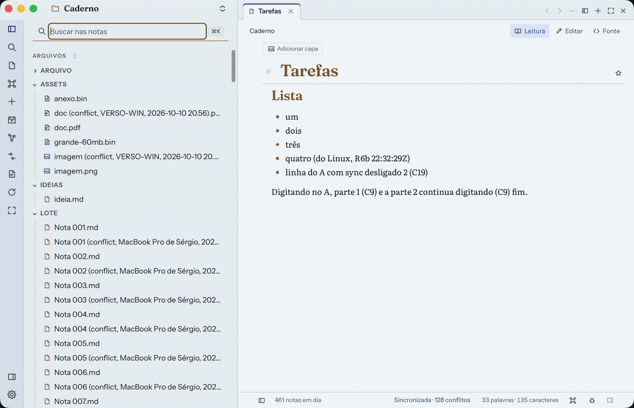Click Adicionar capa button
The height and width of the screenshot is (408, 634).
point(293,49)
